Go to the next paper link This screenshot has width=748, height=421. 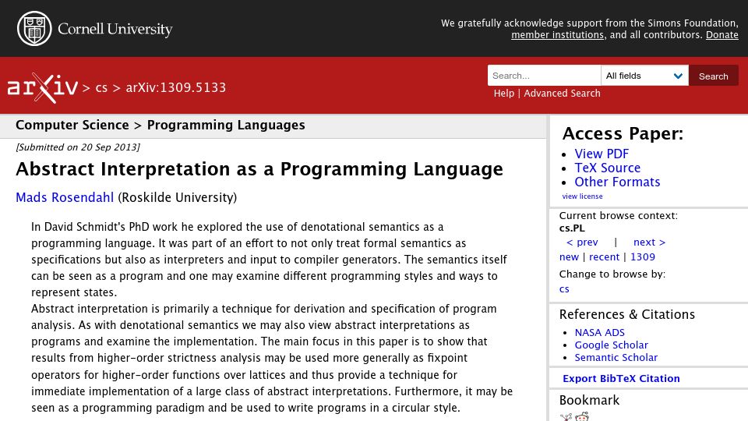pyautogui.click(x=649, y=242)
